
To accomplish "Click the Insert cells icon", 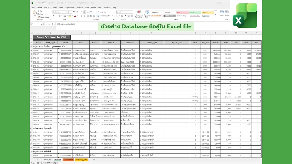I will (x=221, y=13).
